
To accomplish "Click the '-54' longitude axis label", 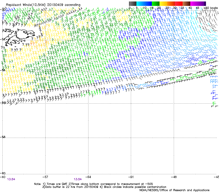I will tap(88, 177).
